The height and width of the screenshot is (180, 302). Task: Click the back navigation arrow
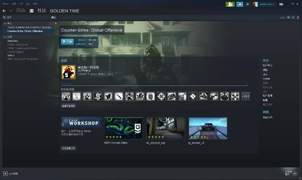[5, 10]
